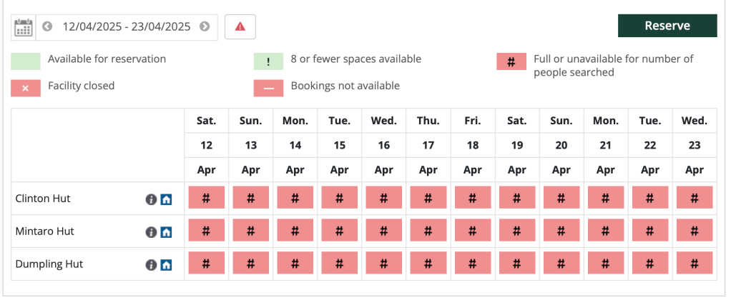Select Mintaro Hut on Wed. 16 Apr

[383, 231]
